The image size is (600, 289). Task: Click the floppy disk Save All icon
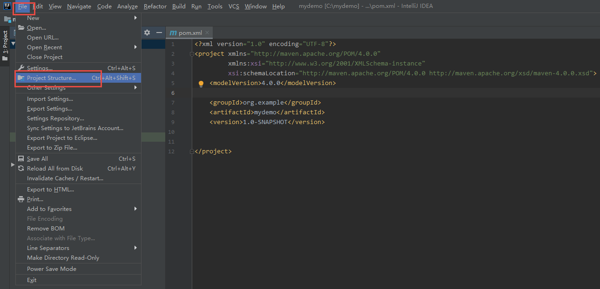coord(21,159)
